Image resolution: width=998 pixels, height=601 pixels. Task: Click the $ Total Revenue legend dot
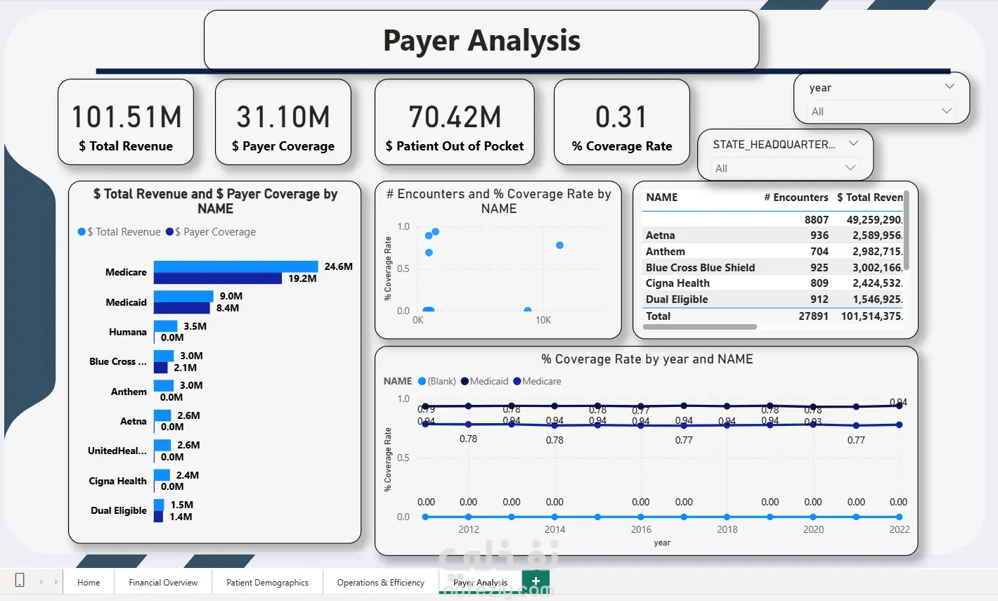tap(82, 232)
